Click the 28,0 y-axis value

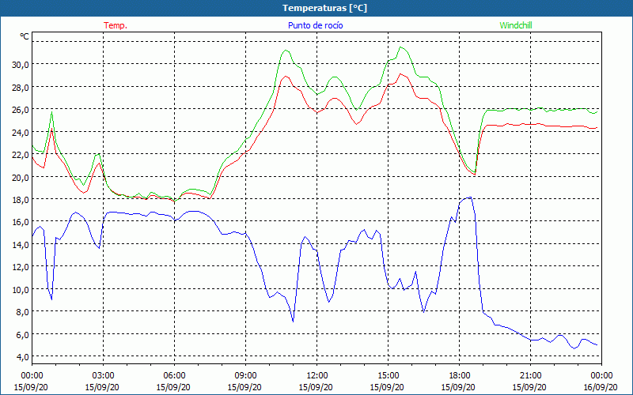(21, 87)
